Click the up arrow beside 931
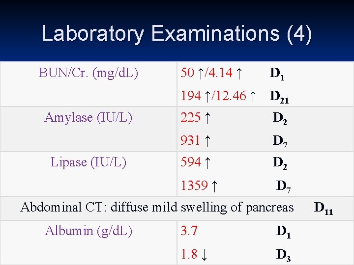This screenshot has width=354, height=265. coord(207,141)
